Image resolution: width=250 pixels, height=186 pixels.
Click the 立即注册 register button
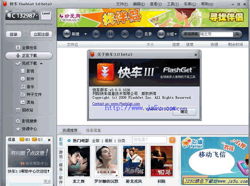coord(41,34)
